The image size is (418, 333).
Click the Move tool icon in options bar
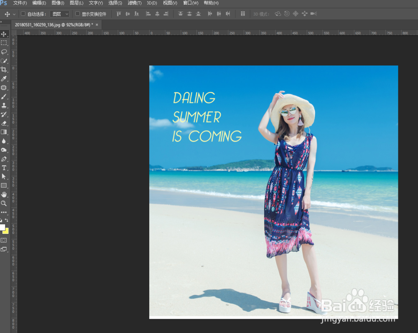(x=7, y=14)
